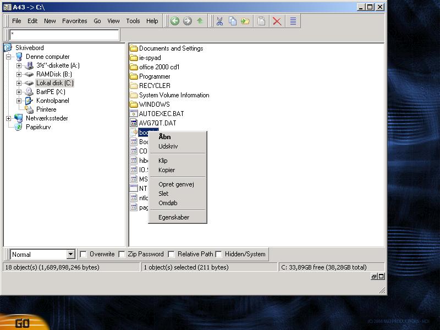Click the Skrivebord desktop icon
The width and height of the screenshot is (440, 330).
[x=8, y=48]
